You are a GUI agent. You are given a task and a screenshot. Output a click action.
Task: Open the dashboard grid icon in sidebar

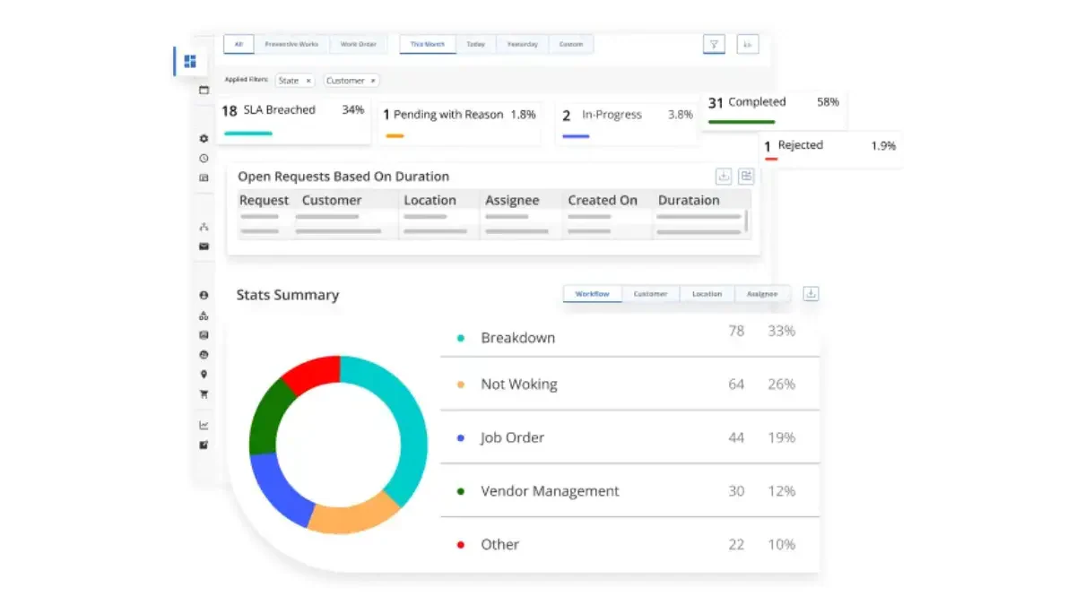click(190, 61)
